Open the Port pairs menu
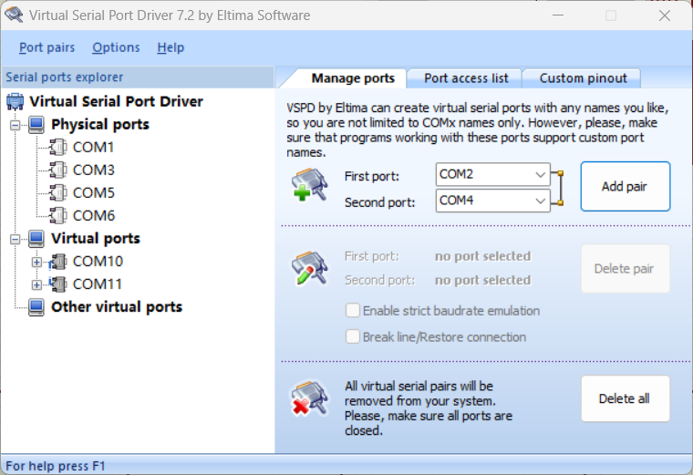The image size is (693, 475). coord(47,47)
